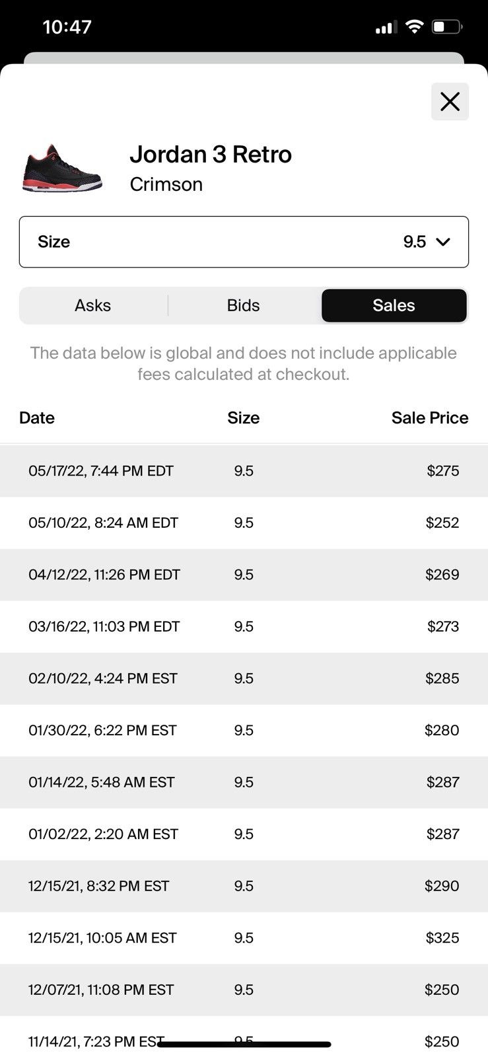Open the Size 9.5 dropdown
The height and width of the screenshot is (1057, 488).
click(244, 242)
